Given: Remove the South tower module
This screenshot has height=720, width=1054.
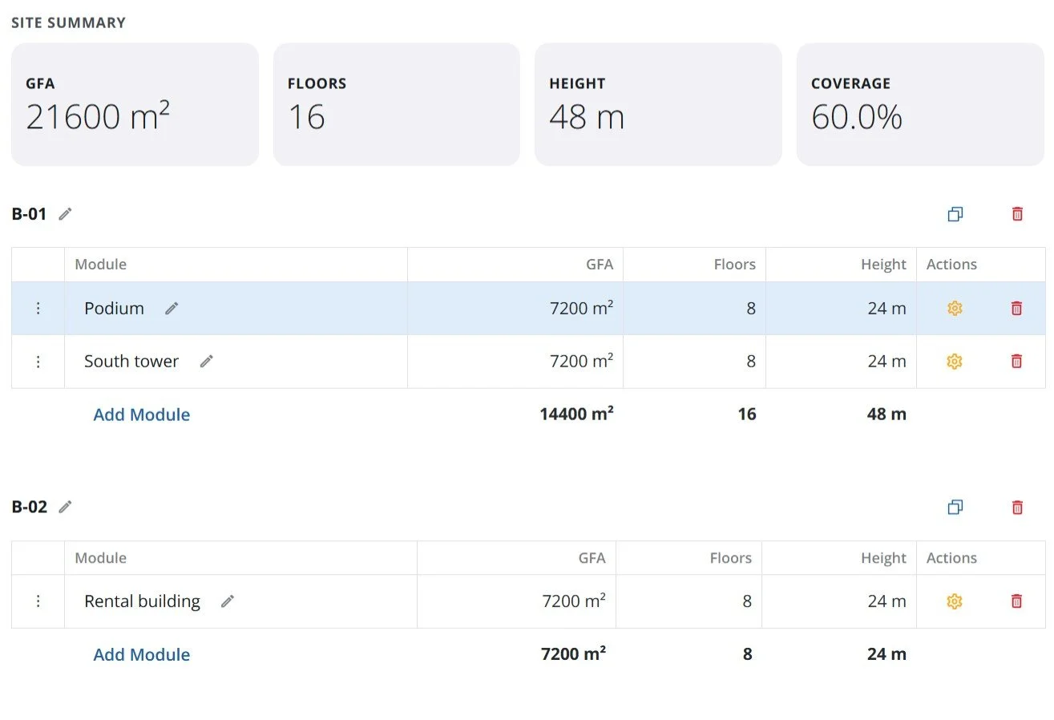Looking at the screenshot, I should click(x=1016, y=362).
